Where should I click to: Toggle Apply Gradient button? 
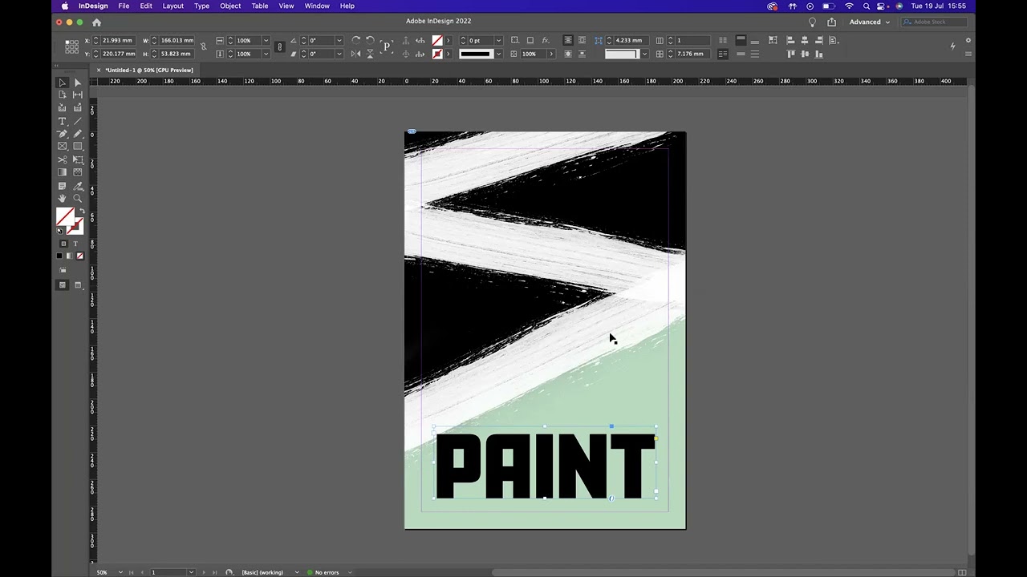tap(69, 256)
